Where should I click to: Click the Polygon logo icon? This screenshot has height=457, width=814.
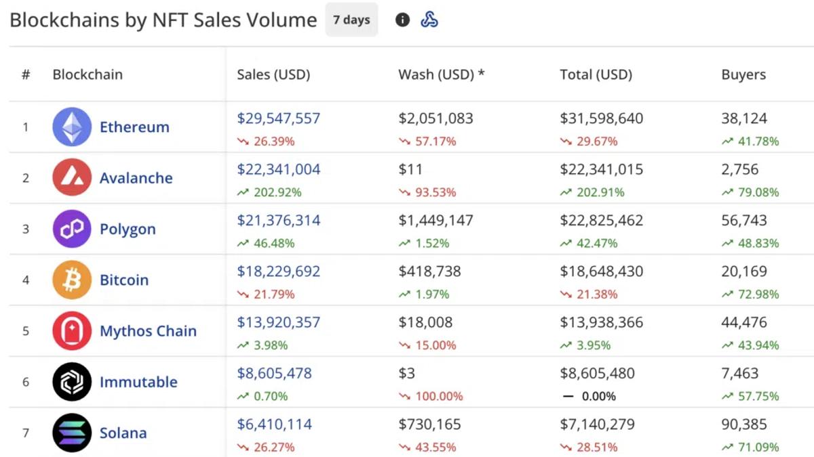(72, 229)
